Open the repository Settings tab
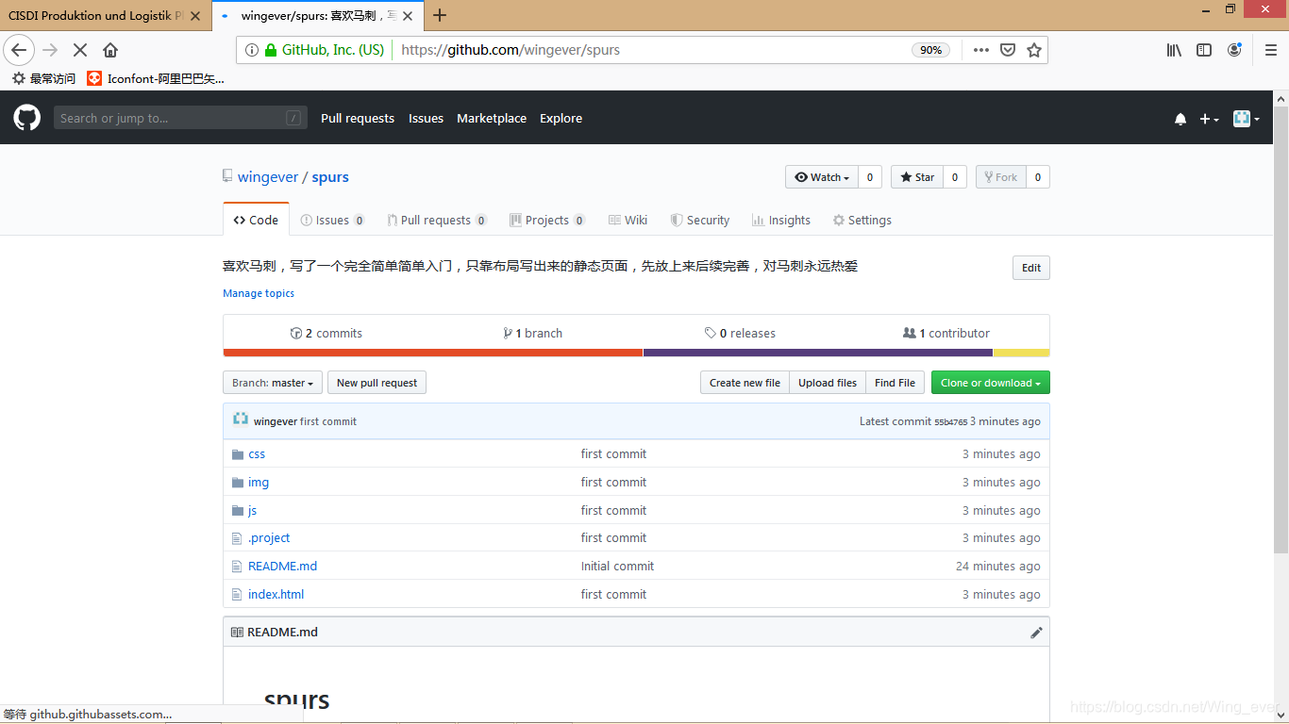1289x724 pixels. [x=862, y=220]
